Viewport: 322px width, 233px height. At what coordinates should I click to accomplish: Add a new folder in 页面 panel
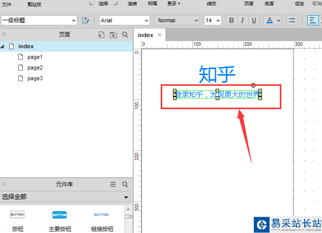pyautogui.click(x=113, y=35)
